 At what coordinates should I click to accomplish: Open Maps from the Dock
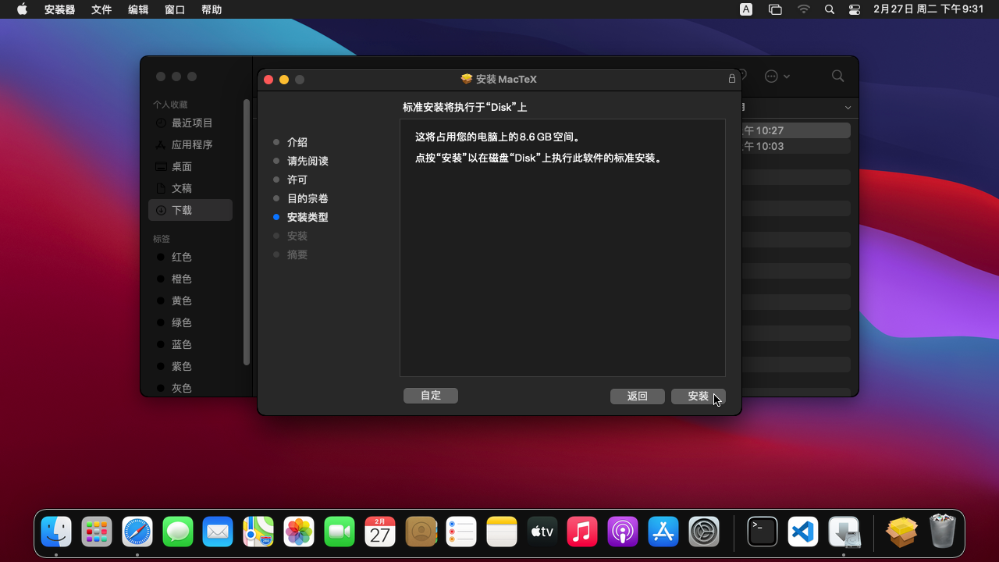[x=258, y=532]
